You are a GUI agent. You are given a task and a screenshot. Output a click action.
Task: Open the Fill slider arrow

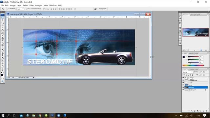coord(203,75)
